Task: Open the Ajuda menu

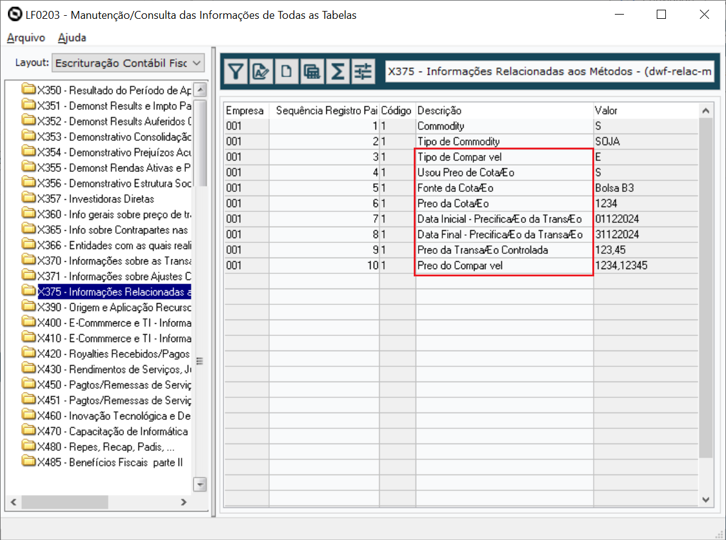Action: pyautogui.click(x=72, y=38)
